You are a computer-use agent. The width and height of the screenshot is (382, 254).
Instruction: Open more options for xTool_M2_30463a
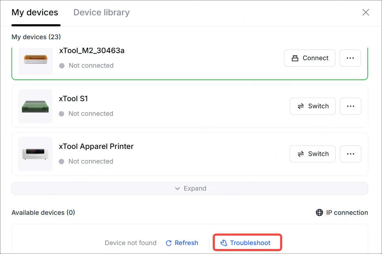(350, 58)
